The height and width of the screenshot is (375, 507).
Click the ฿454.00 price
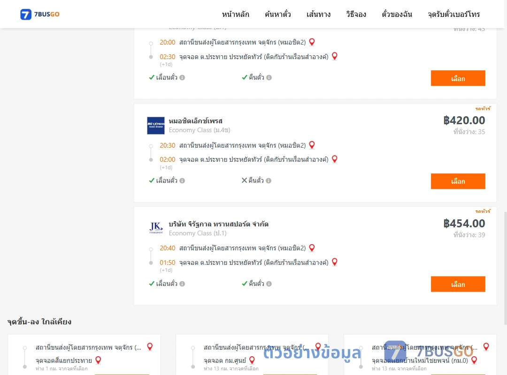click(x=464, y=223)
